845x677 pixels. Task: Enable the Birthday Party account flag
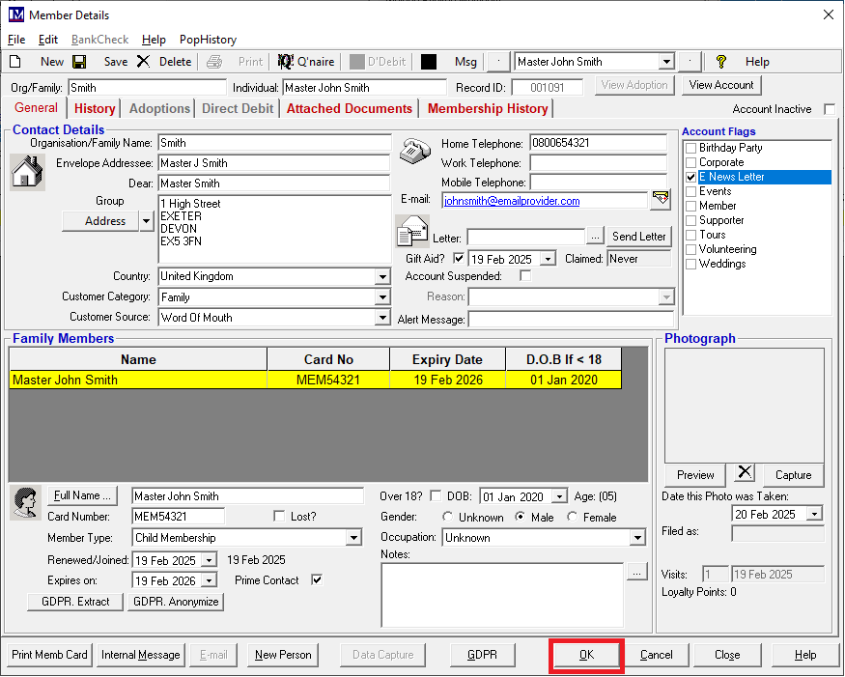coord(690,148)
